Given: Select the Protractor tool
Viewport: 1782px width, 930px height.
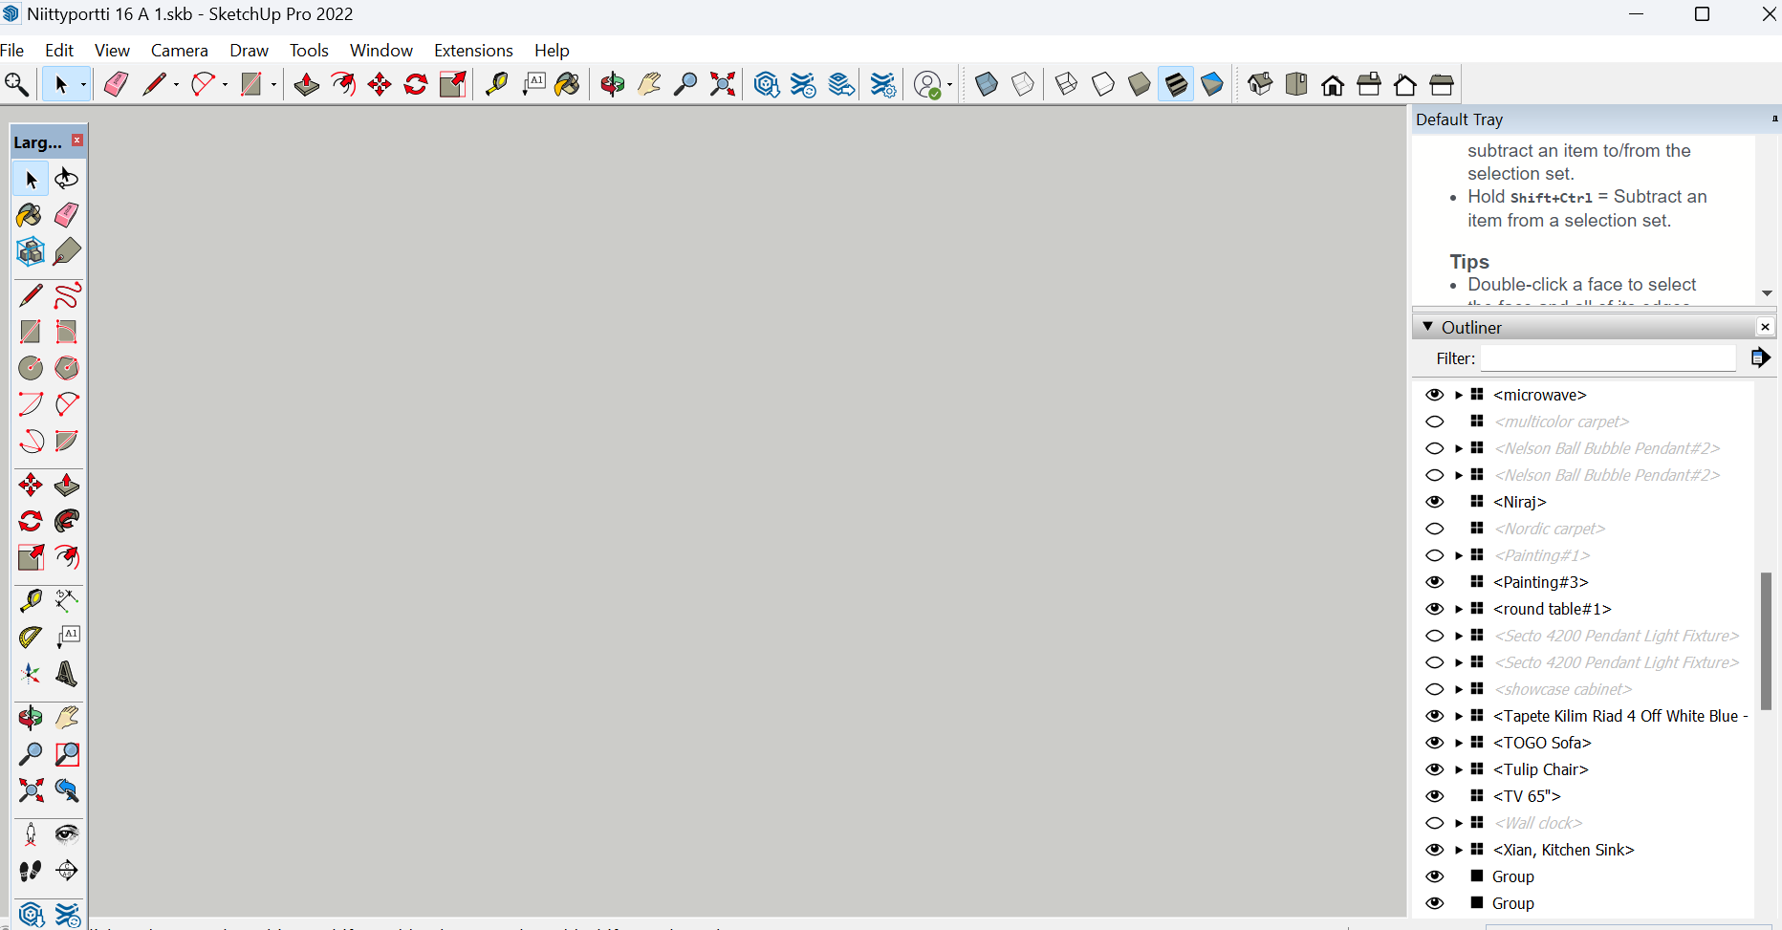Looking at the screenshot, I should [31, 637].
